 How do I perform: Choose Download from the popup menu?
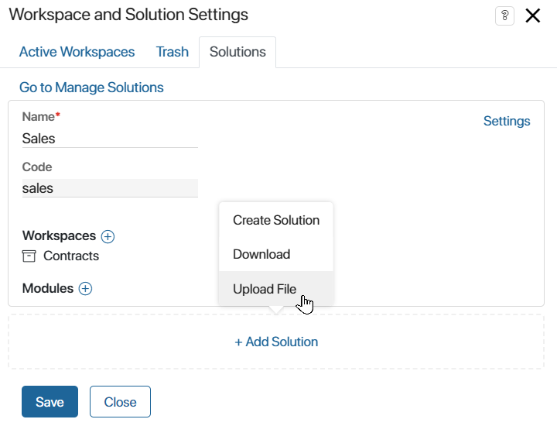[x=276, y=254]
